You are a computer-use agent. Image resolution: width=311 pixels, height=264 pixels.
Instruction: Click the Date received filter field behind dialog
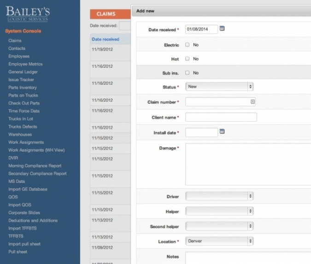pos(125,26)
